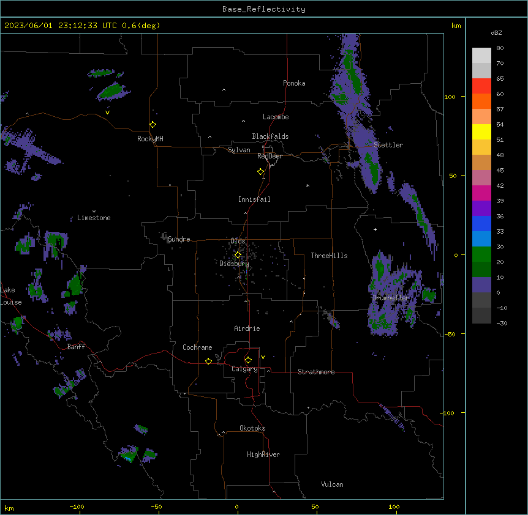Select the 45 value in dBZ legend

click(x=500, y=170)
